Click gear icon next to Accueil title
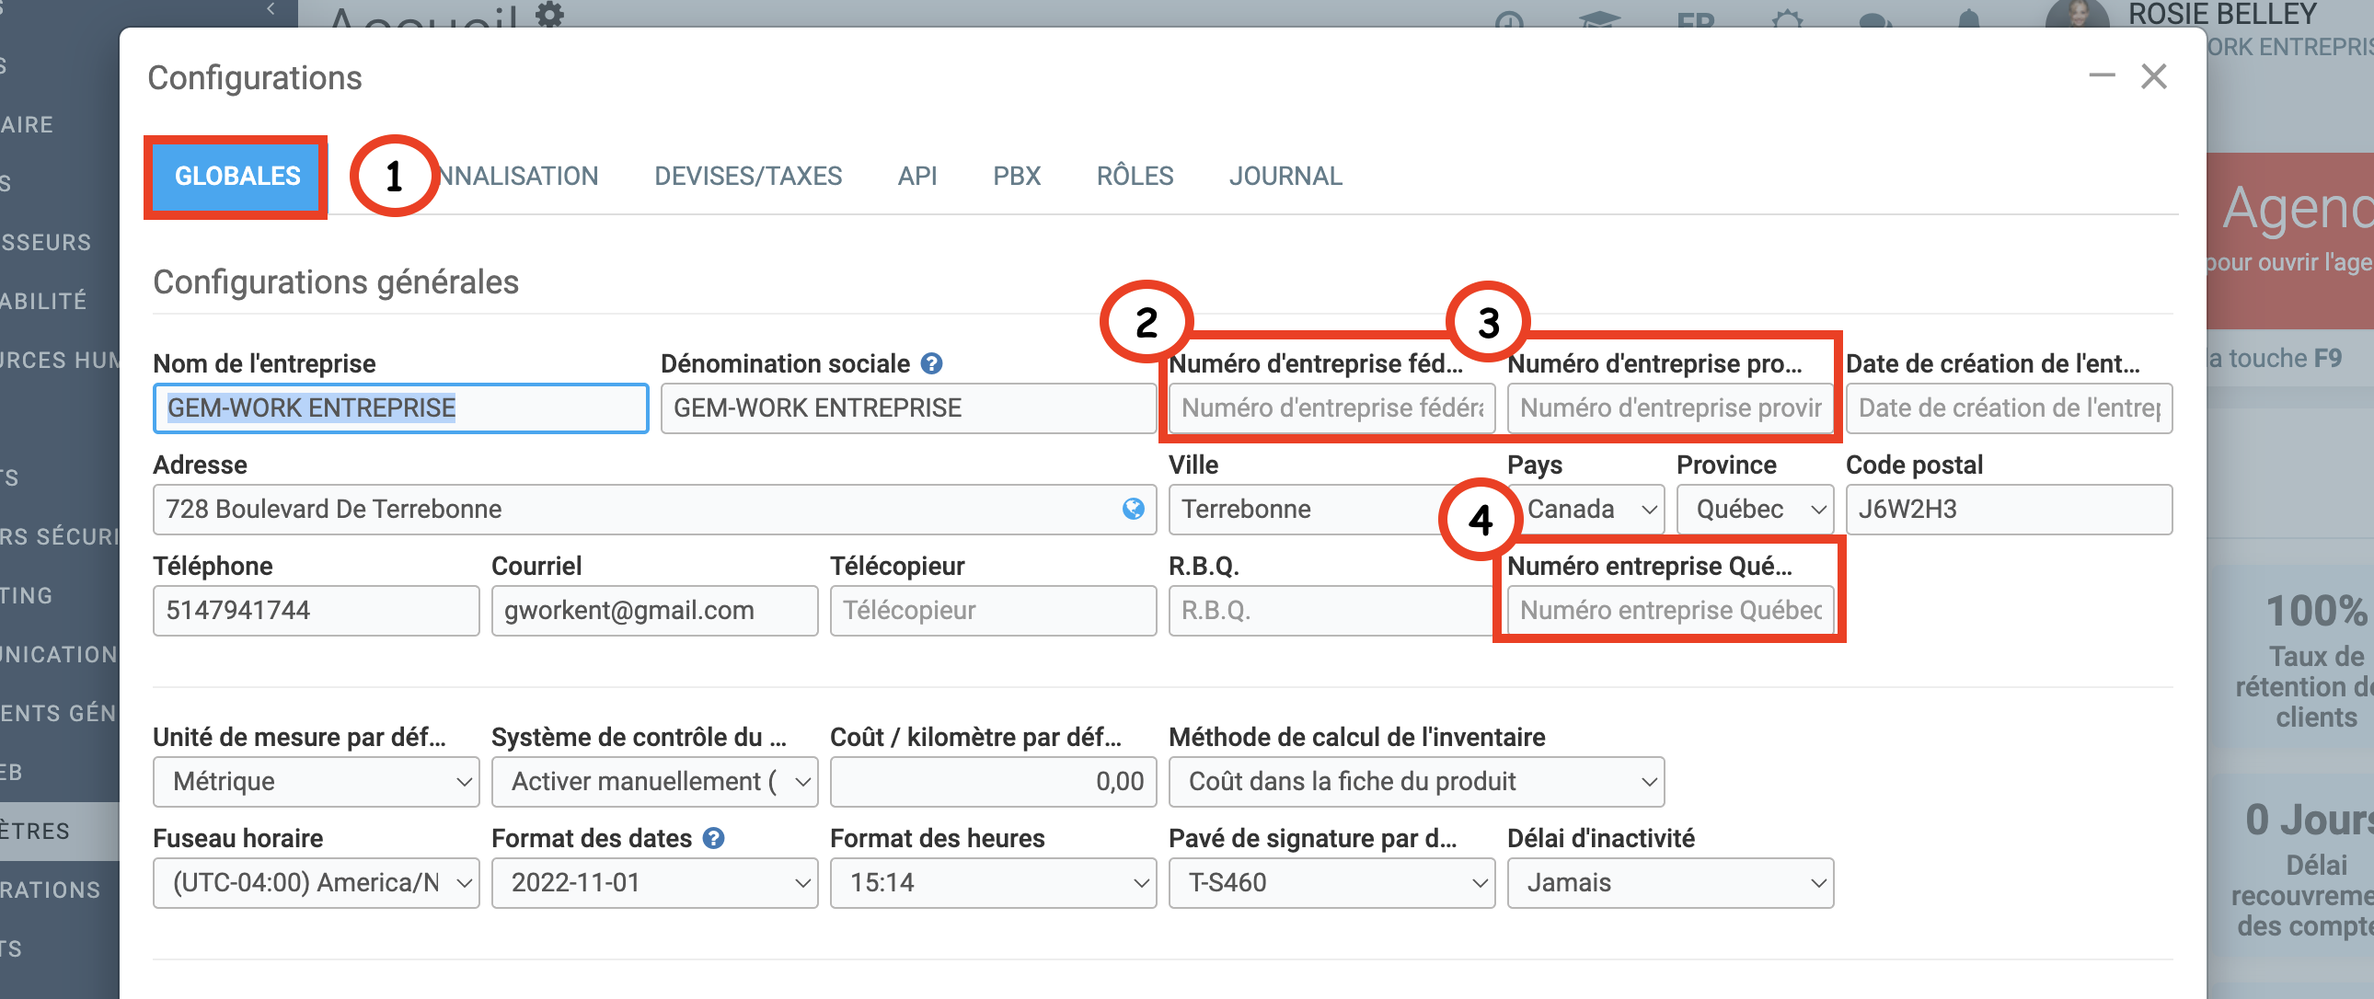Image resolution: width=2374 pixels, height=999 pixels. click(550, 13)
